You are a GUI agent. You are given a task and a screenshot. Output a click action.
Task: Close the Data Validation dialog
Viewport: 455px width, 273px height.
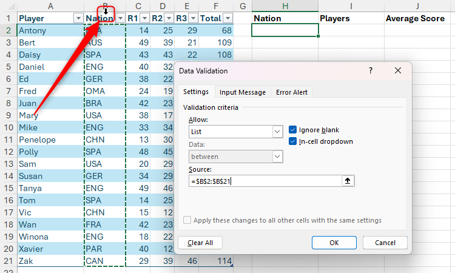[398, 71]
